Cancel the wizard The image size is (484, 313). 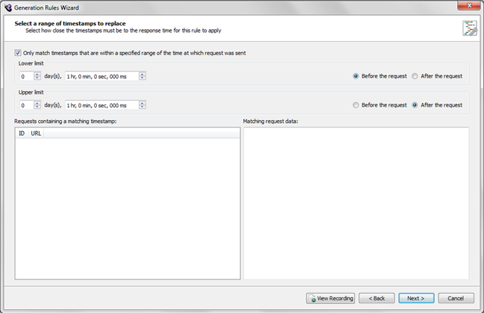tap(456, 298)
